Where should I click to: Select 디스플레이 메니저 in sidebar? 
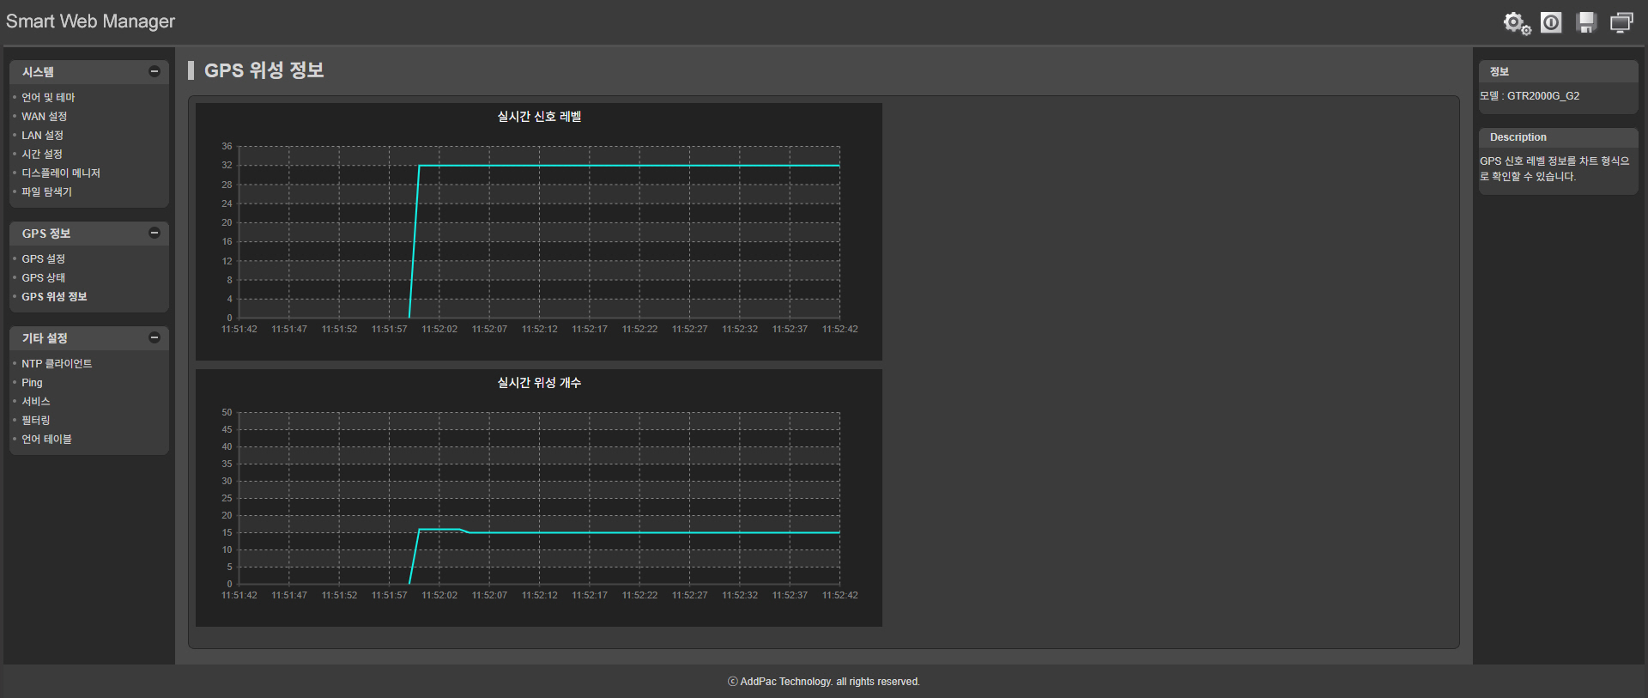(x=61, y=173)
